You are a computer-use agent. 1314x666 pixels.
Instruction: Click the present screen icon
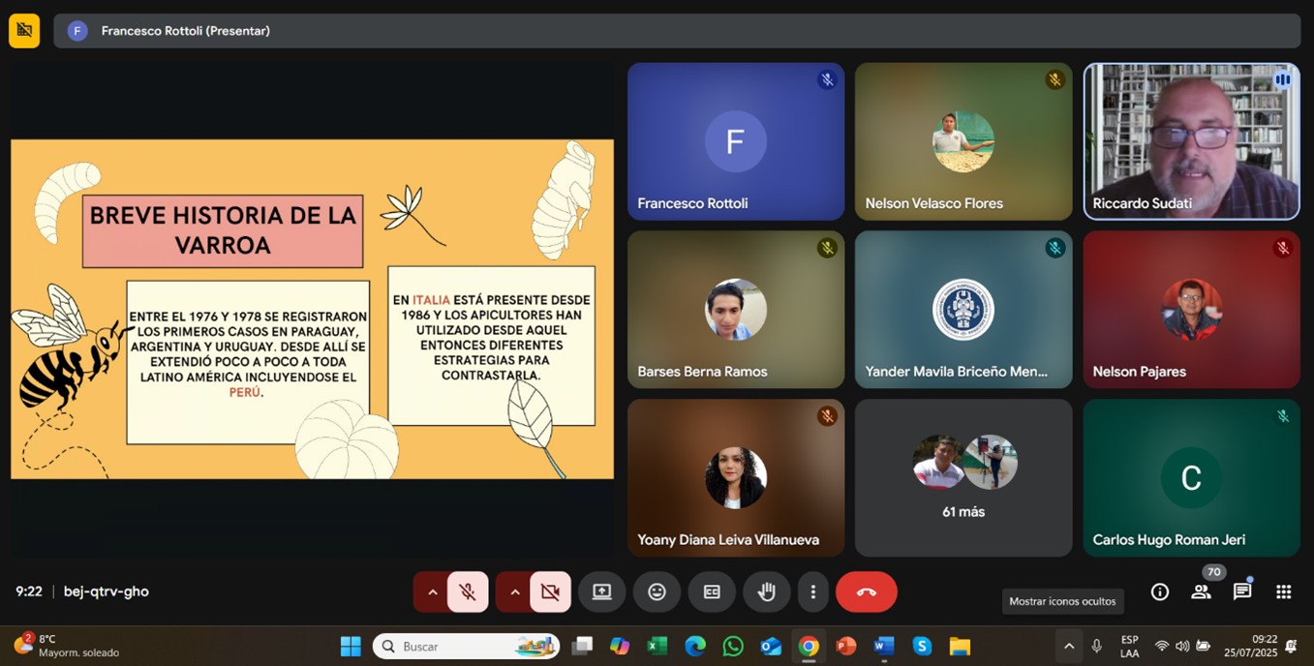point(602,592)
